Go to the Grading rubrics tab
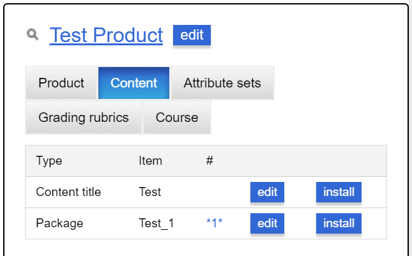This screenshot has width=412, height=256. tap(84, 117)
